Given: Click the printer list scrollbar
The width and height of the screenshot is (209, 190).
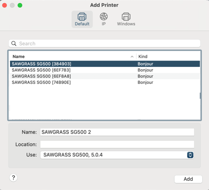Looking at the screenshot, I should [x=200, y=96].
